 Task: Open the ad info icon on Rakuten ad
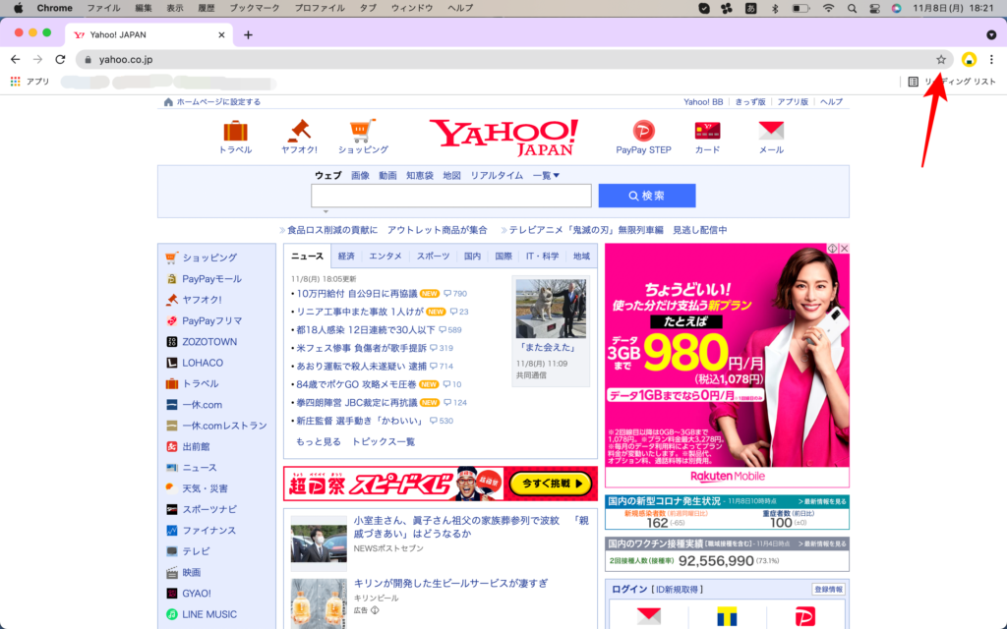833,249
